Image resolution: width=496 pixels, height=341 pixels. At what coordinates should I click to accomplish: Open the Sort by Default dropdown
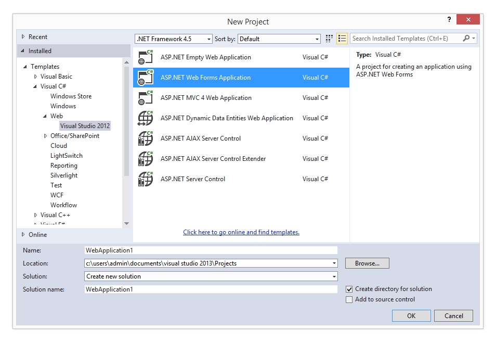coord(280,39)
